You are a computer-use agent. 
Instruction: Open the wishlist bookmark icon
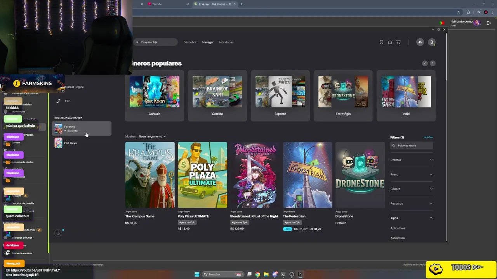point(381,42)
